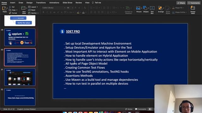Toggle Strikethrough formatting

54,12
